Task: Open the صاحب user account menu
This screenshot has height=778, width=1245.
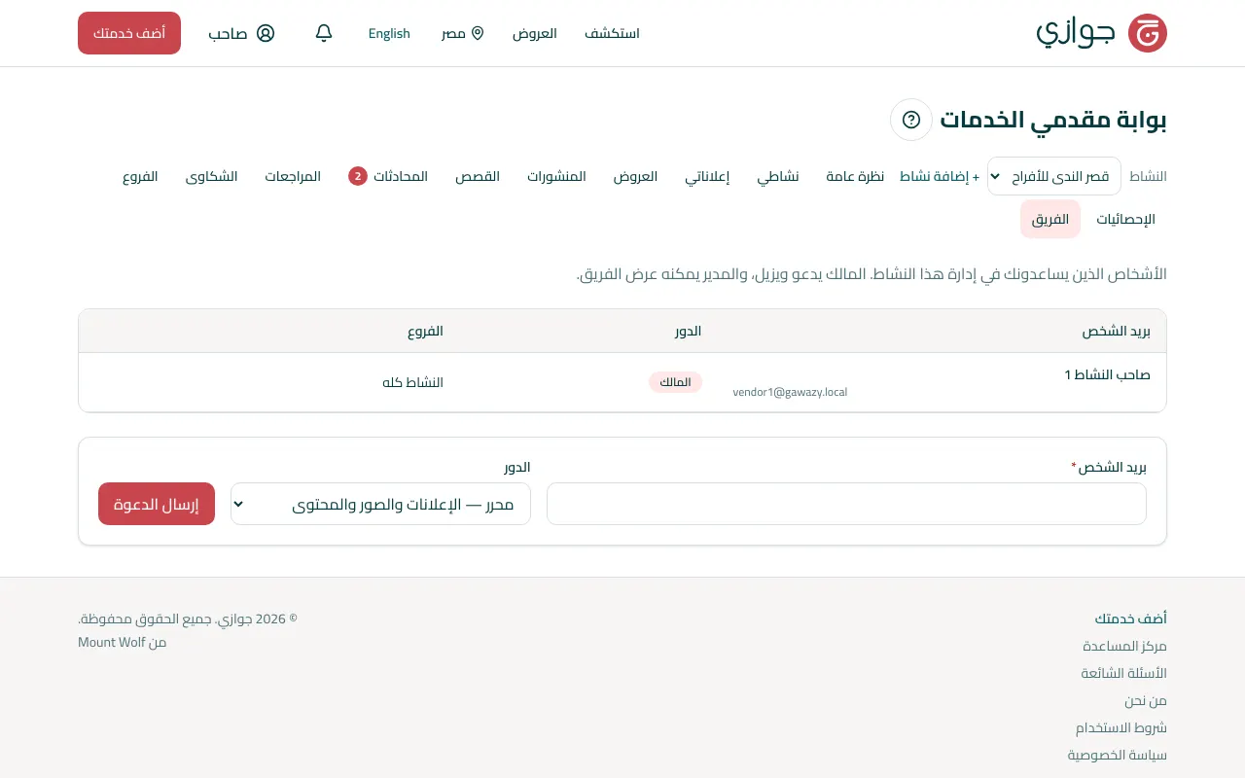Action: [x=241, y=33]
